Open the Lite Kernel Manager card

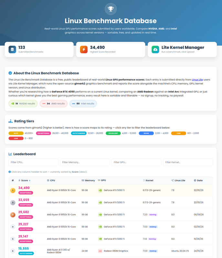click(x=182, y=49)
